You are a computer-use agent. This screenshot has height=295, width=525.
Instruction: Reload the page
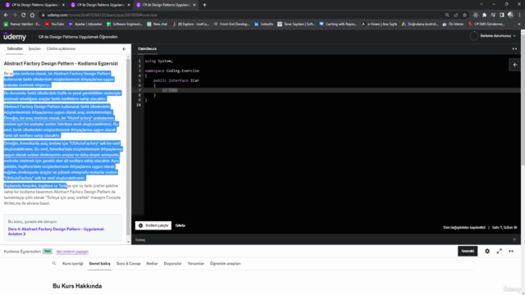(24, 15)
